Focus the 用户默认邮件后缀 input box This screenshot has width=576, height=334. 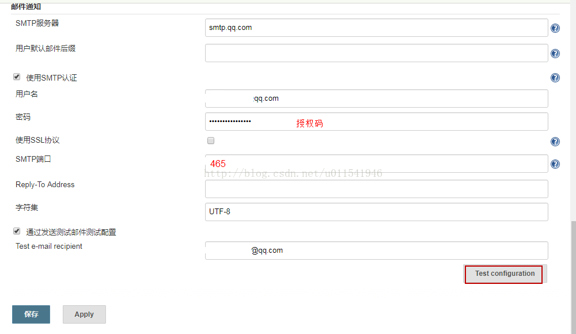click(x=374, y=52)
